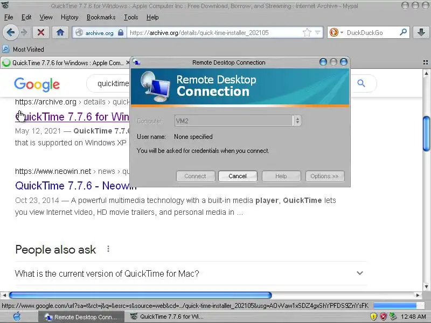
Task: Open People also ask options dots
Action: [x=108, y=249]
